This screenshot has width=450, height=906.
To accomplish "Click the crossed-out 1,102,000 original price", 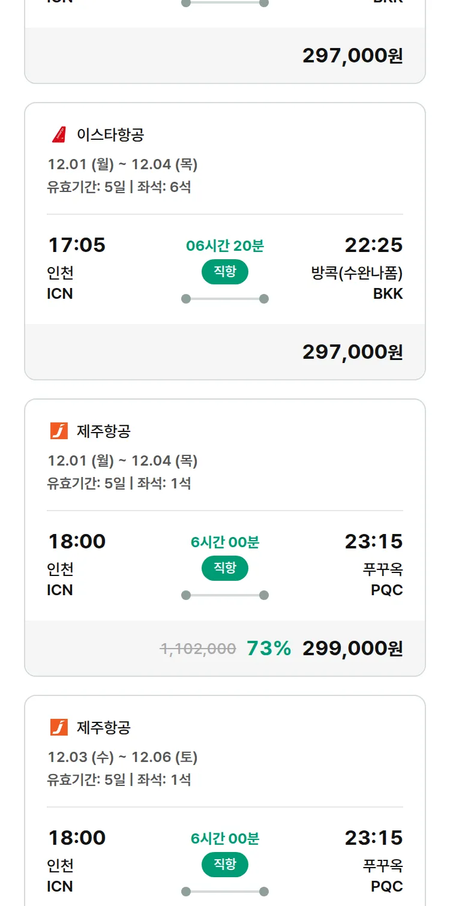I will [x=198, y=649].
